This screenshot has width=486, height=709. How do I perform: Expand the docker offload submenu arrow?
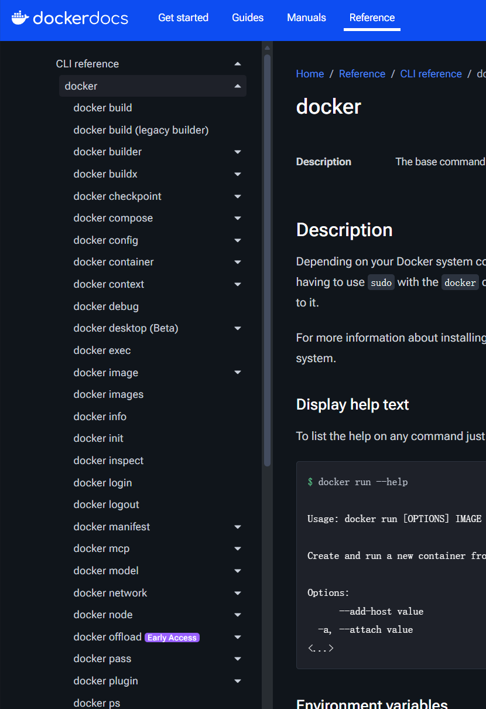click(238, 637)
